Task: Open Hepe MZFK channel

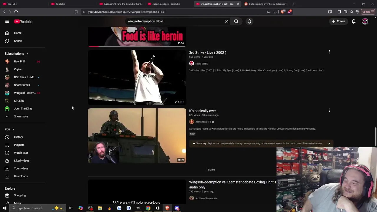Action: 201,64
